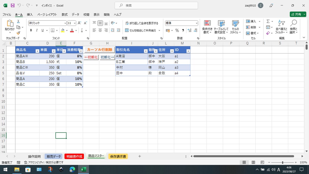Viewport: 309px width, 174px height.
Task: Open the 挿入 ribbon tab
Action: click(30, 14)
